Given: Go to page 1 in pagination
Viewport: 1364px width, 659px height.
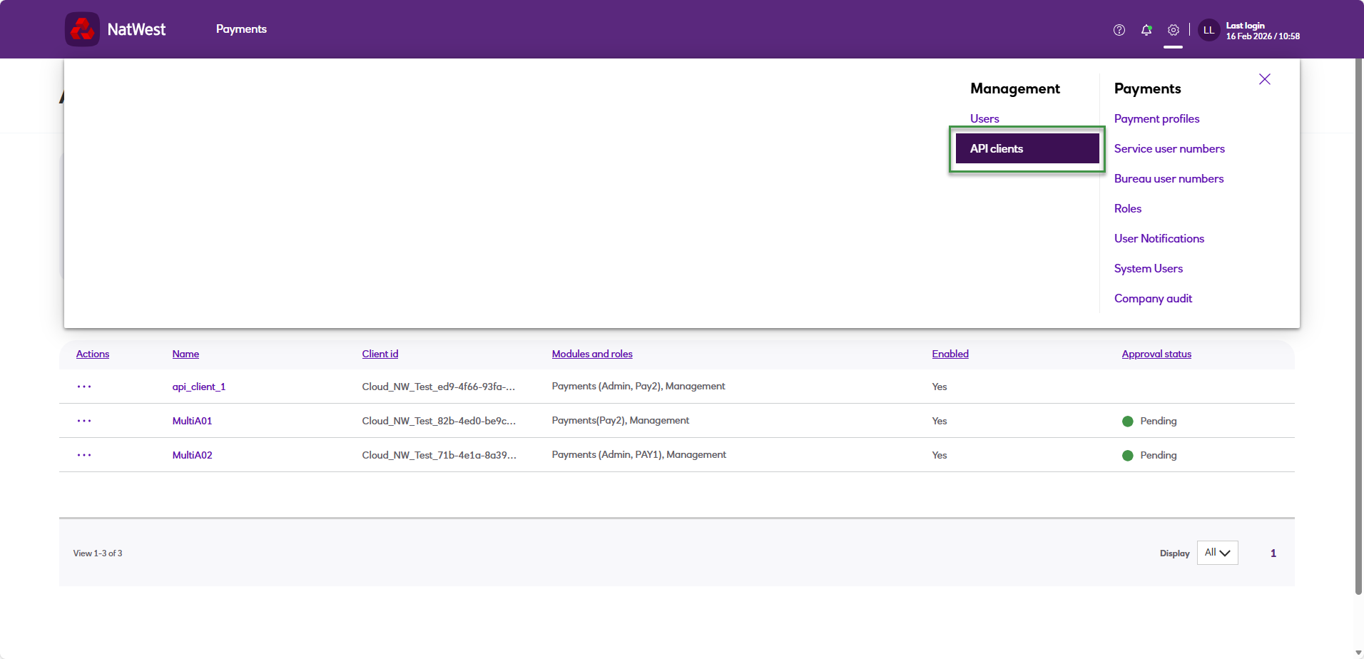Looking at the screenshot, I should coord(1273,553).
